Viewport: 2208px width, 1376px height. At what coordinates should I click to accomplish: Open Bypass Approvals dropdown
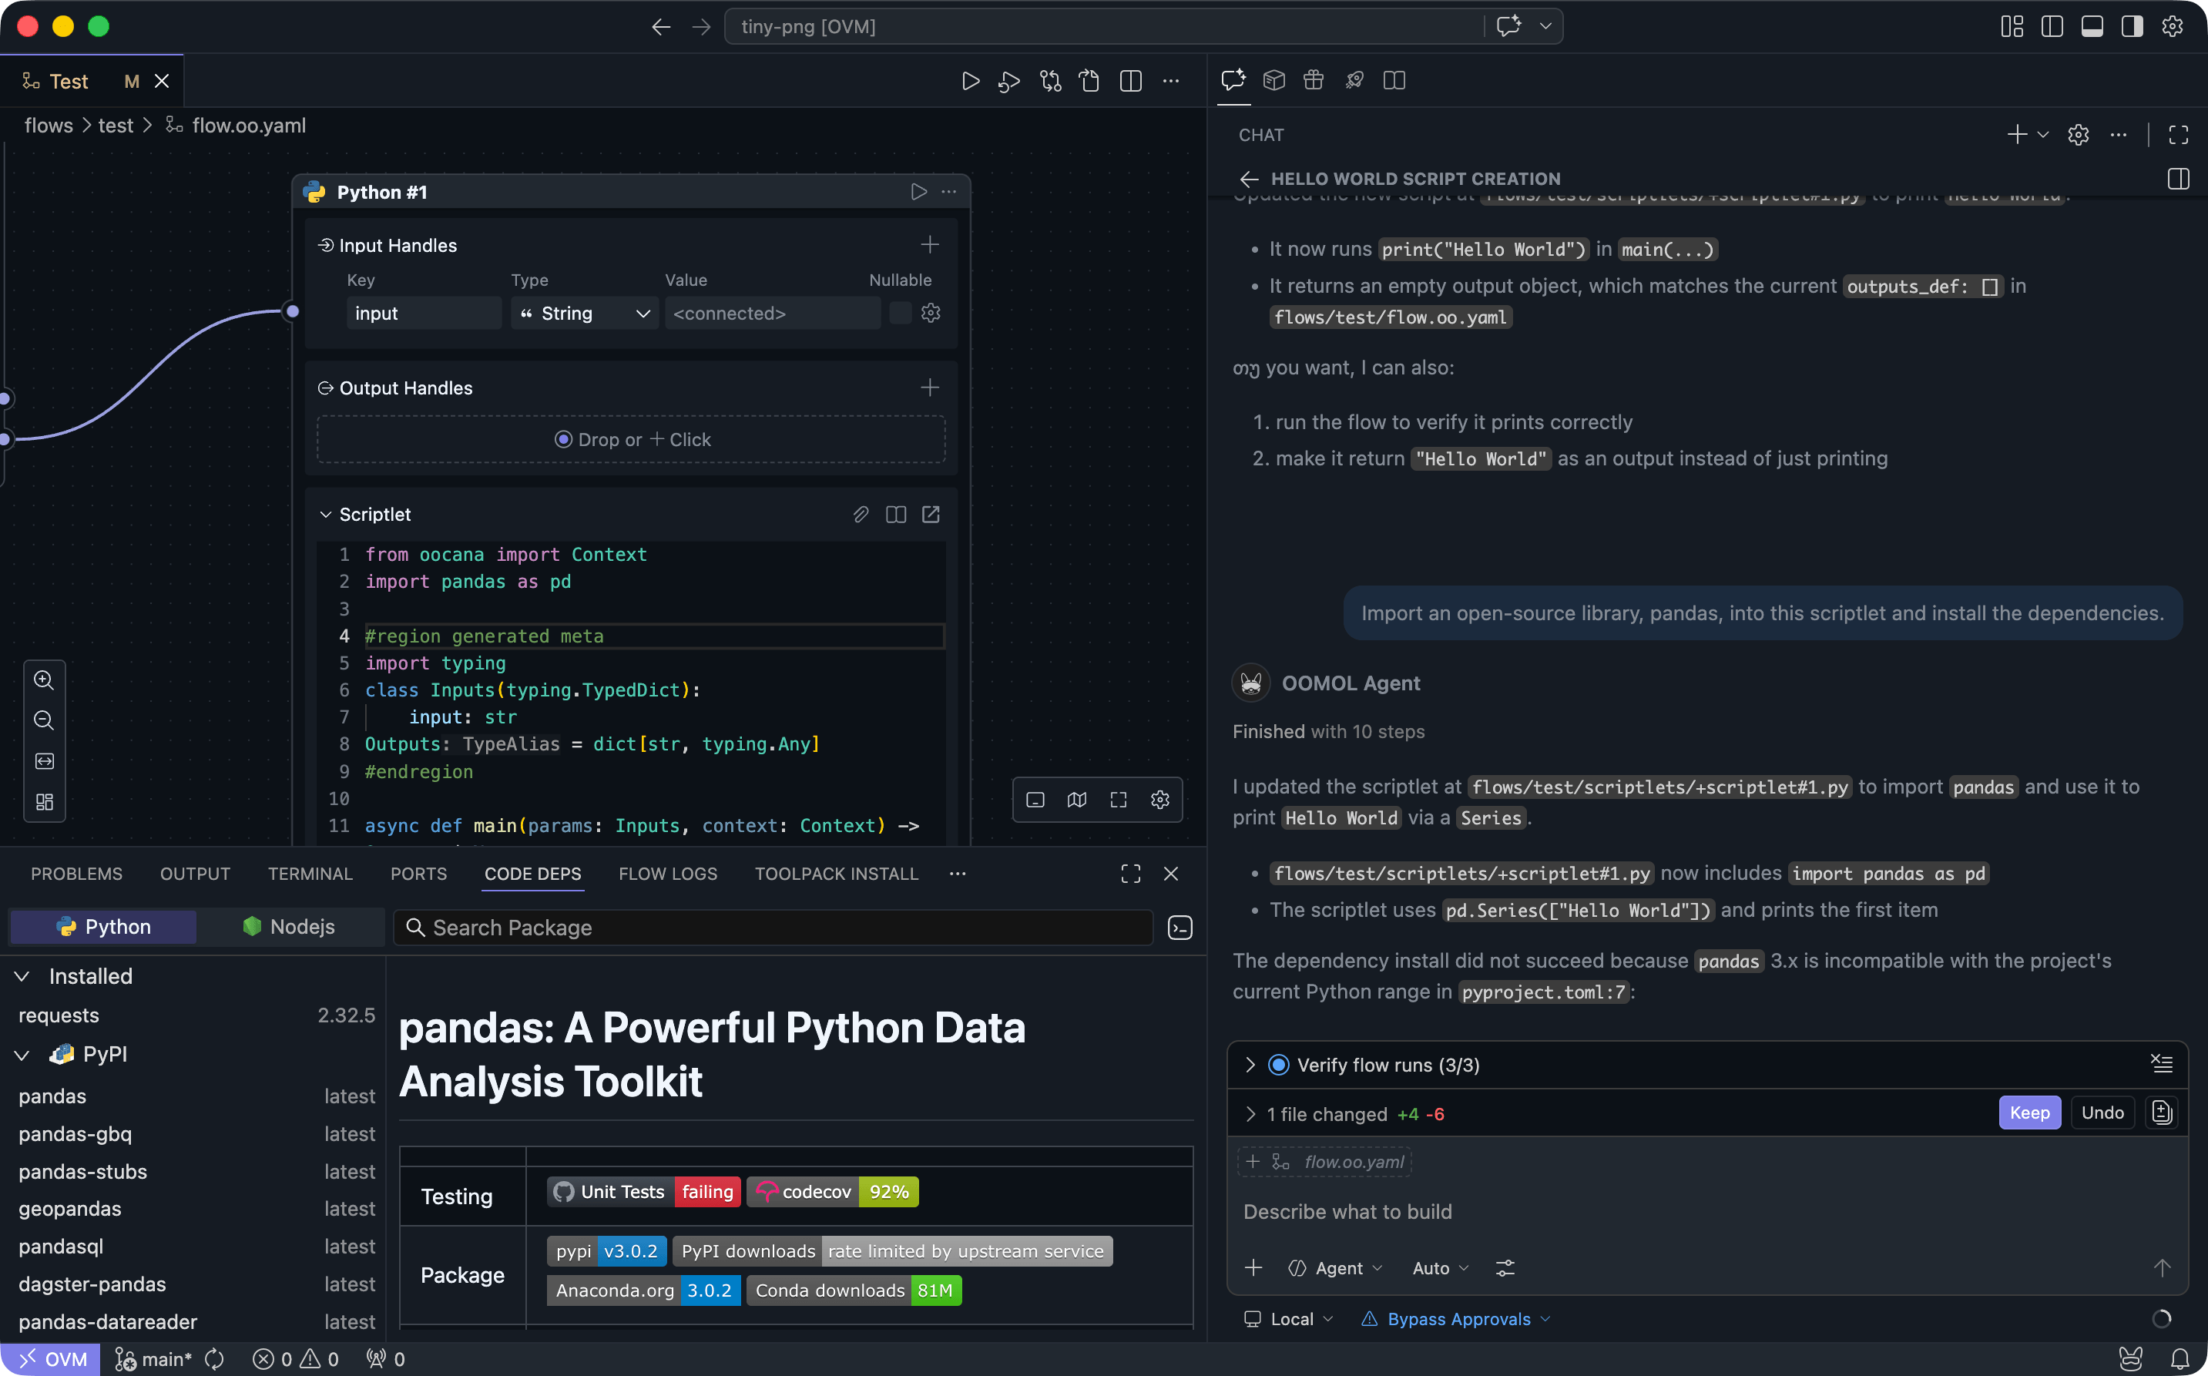1457,1320
